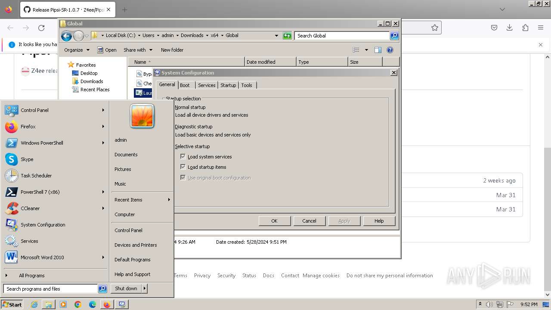Image resolution: width=551 pixels, height=310 pixels.
Task: Open Google Chrome from the taskbar
Action: [78, 304]
